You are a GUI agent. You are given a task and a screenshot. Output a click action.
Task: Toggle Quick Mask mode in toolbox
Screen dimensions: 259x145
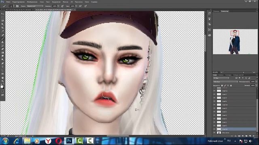pos(2,91)
